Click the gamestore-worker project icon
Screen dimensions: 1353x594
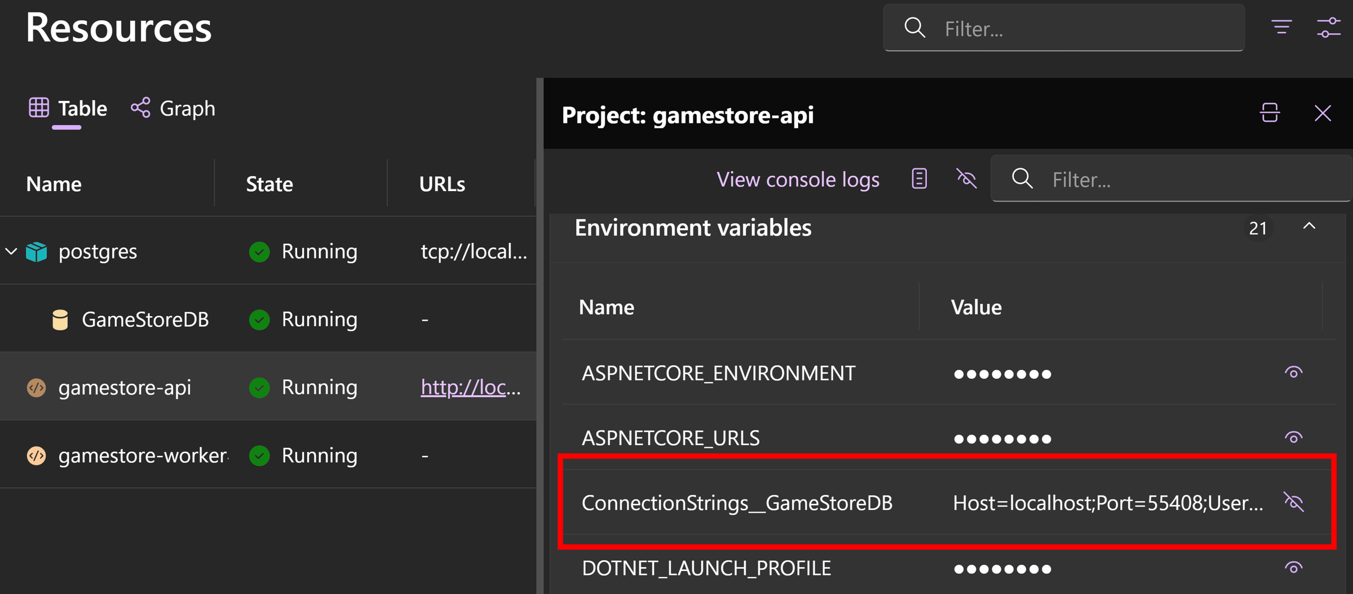pyautogui.click(x=37, y=455)
